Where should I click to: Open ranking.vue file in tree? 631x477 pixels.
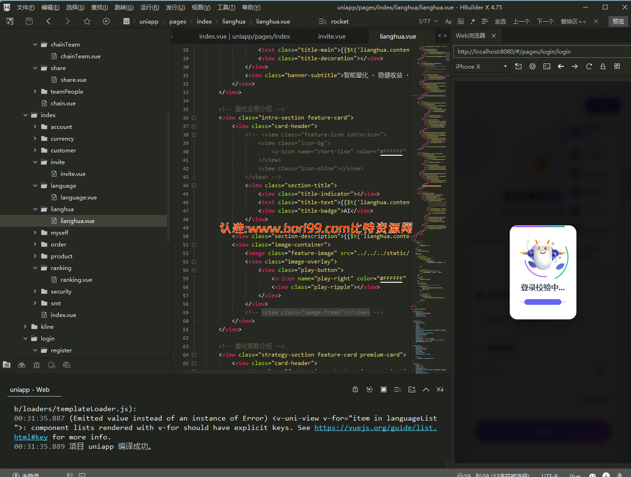pos(76,280)
